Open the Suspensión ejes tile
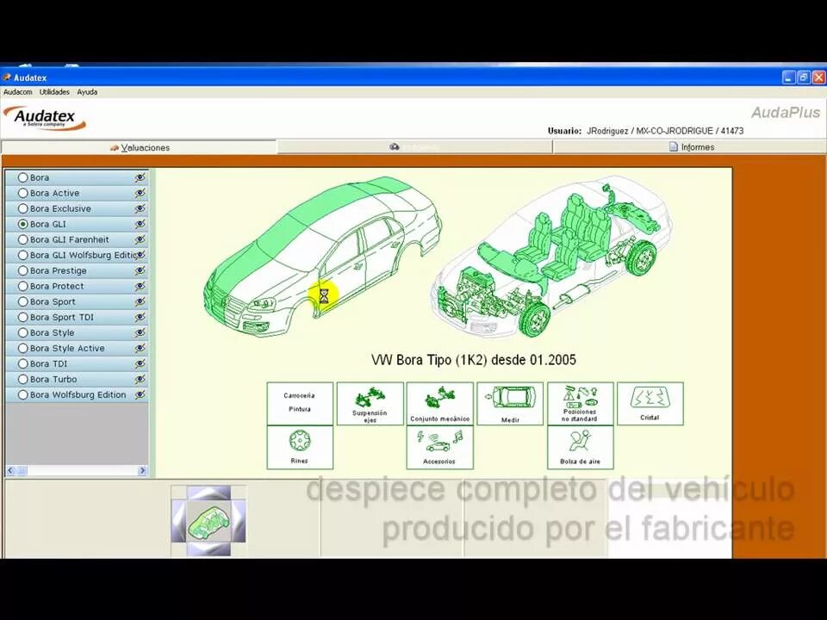827x620 pixels. [370, 403]
